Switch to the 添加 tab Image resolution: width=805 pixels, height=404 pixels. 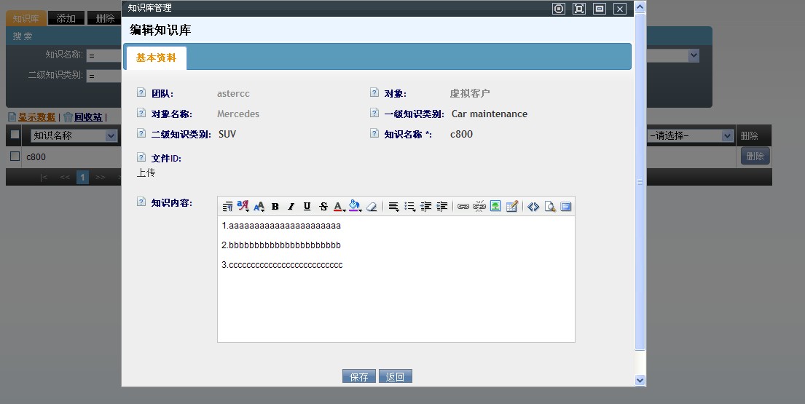(x=66, y=18)
